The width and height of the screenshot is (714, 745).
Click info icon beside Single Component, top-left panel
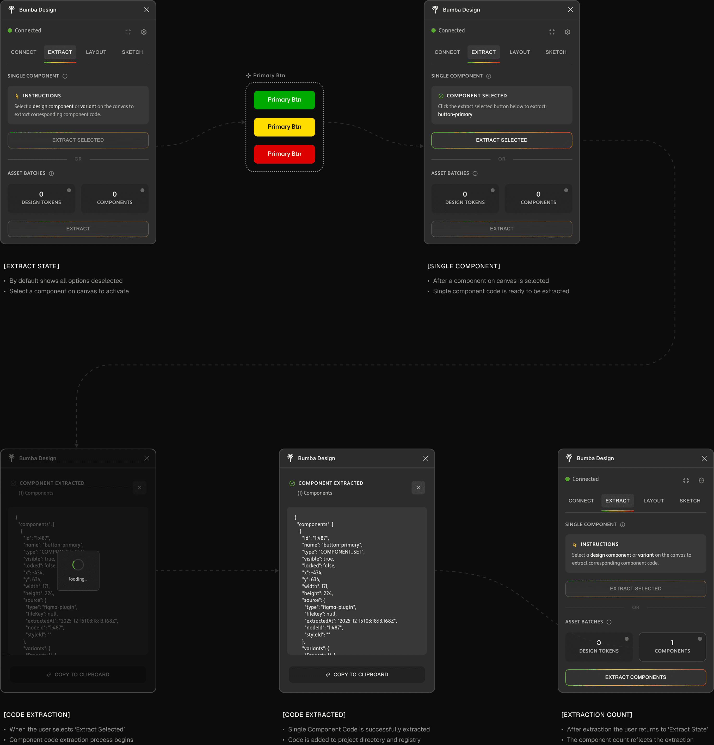(65, 76)
